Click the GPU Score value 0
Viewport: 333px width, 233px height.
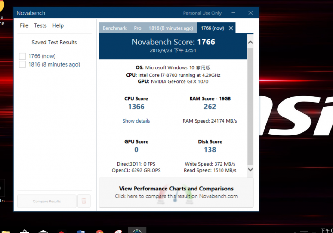136,150
